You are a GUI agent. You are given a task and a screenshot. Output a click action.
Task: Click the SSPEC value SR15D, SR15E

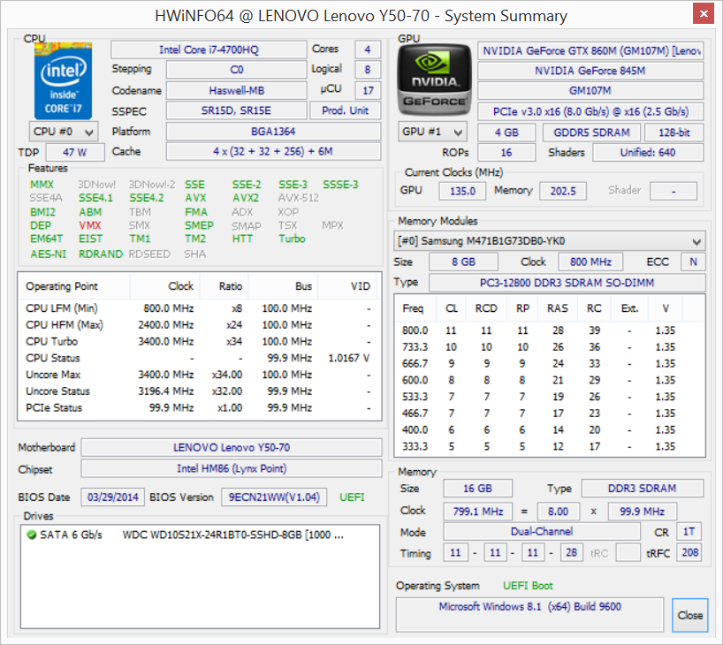[237, 110]
